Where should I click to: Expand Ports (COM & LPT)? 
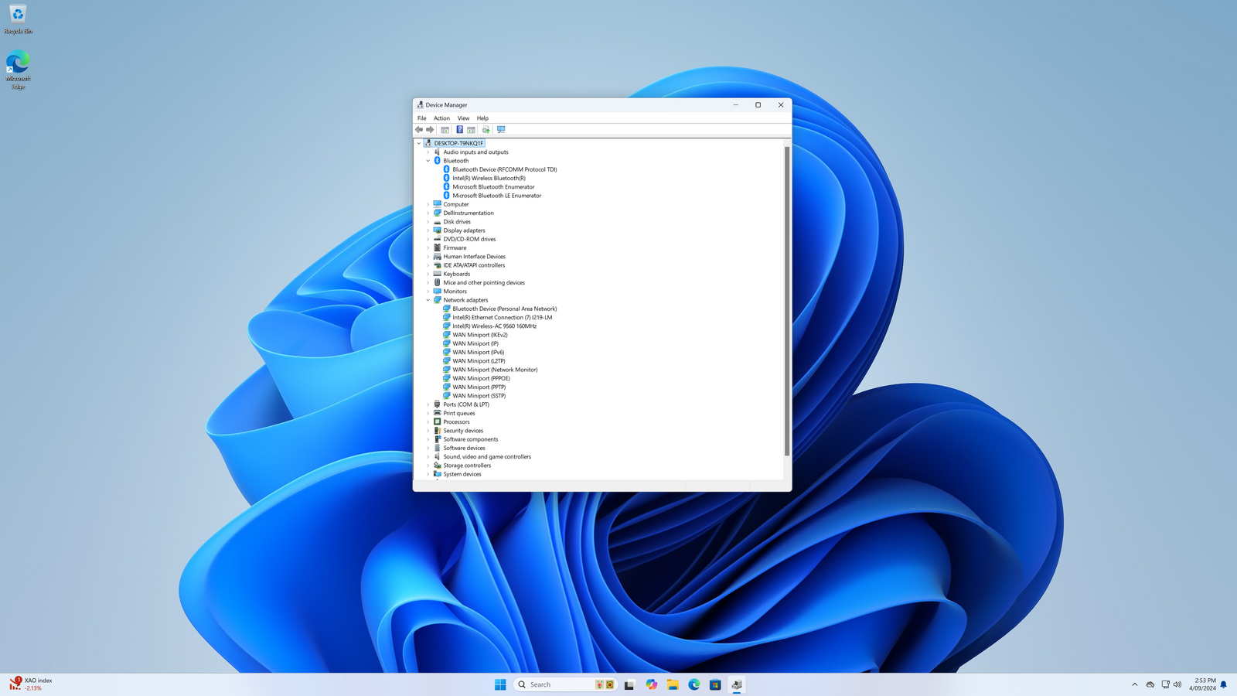click(428, 404)
